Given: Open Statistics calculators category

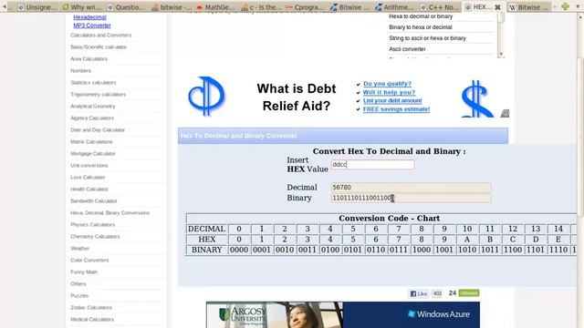Looking at the screenshot, I should tap(93, 83).
